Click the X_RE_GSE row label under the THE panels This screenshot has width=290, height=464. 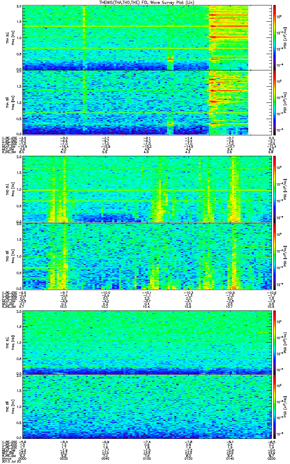click(x=10, y=442)
